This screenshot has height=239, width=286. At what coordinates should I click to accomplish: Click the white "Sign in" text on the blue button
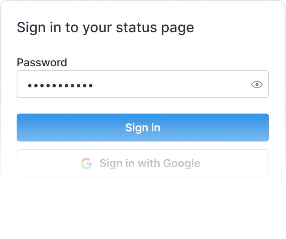tap(143, 128)
